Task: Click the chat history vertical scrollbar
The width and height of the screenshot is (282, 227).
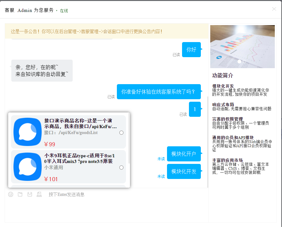Action: pos(207,141)
